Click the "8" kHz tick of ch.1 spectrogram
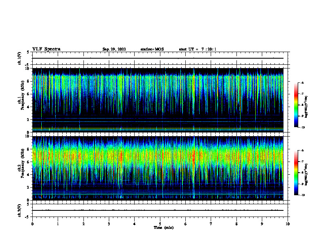Viewport: 324px width, 251px height. click(28, 81)
